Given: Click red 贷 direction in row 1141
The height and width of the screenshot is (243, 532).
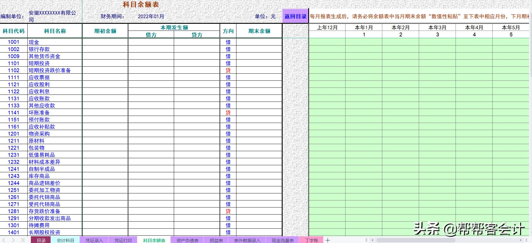Looking at the screenshot, I should (x=228, y=112).
